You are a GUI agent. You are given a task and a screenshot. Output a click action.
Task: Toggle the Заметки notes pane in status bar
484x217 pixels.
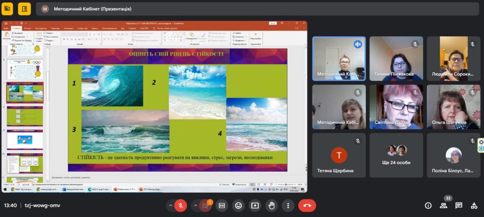(225, 184)
